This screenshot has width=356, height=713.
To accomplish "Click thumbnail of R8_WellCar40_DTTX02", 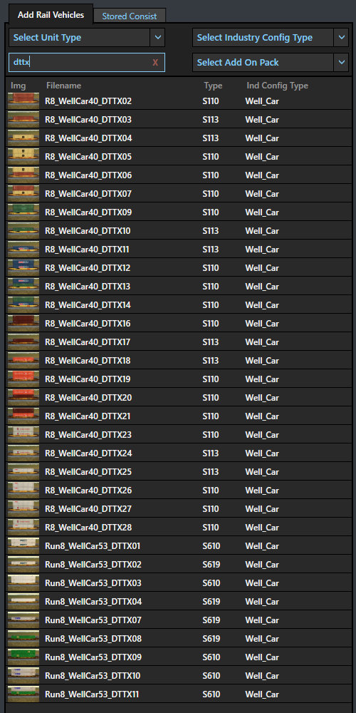I will pos(23,101).
